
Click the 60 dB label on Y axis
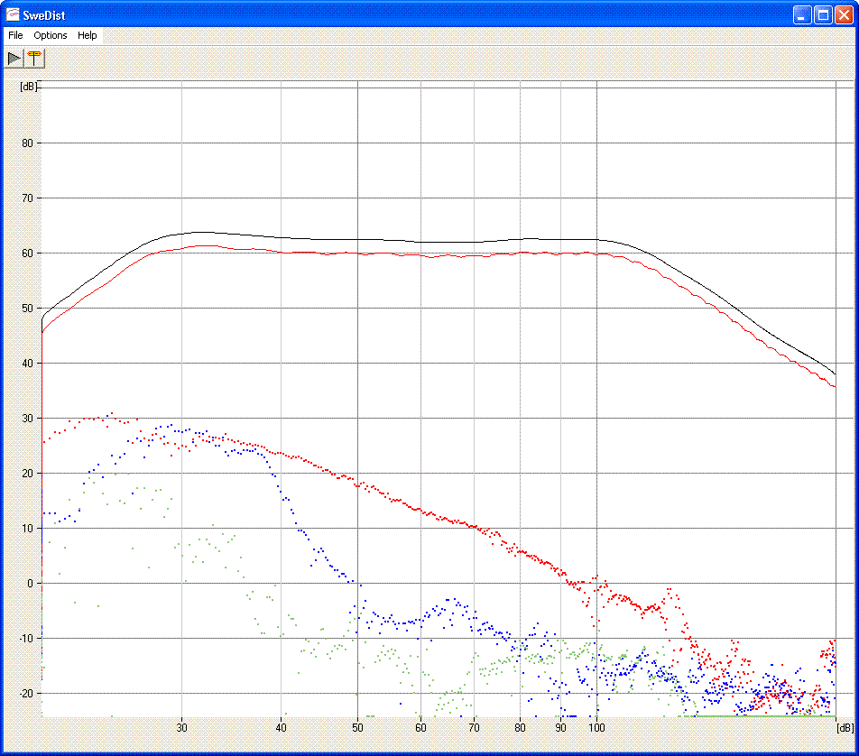[x=27, y=254]
